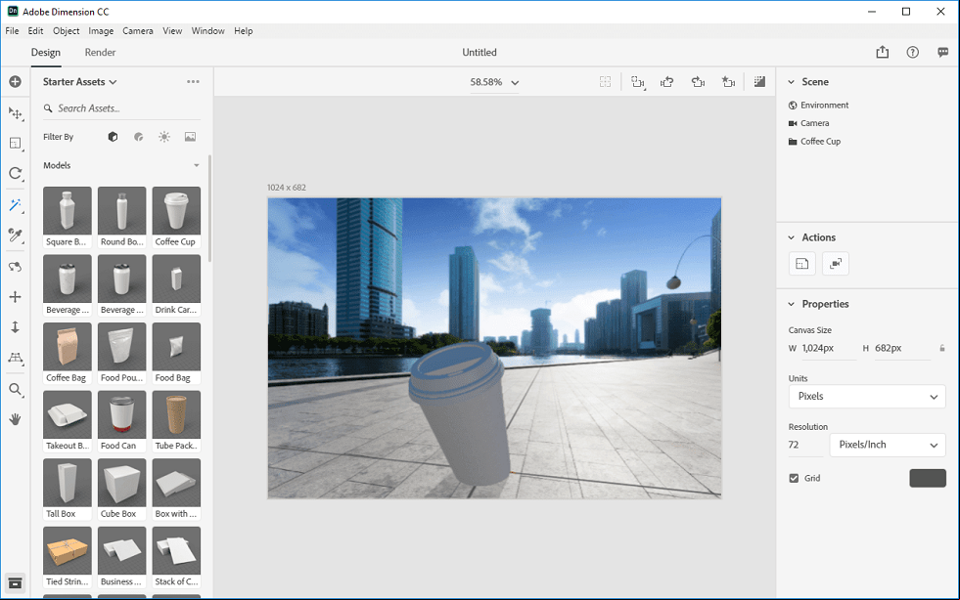Toggle the Lights filter icon
The width and height of the screenshot is (960, 600).
tap(164, 137)
